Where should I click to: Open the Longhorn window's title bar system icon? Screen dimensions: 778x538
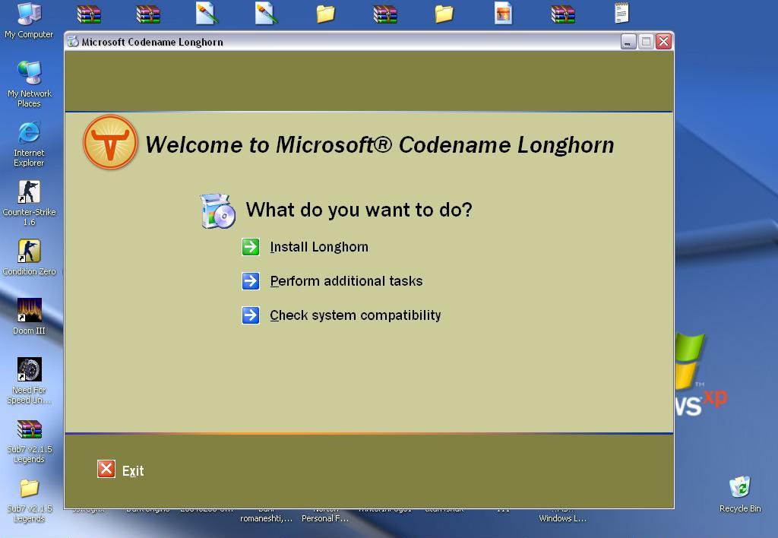(x=73, y=42)
